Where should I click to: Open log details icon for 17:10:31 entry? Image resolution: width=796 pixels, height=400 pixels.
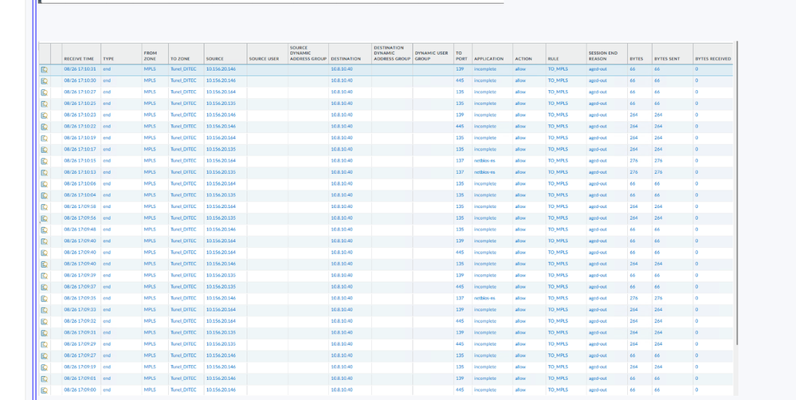pyautogui.click(x=45, y=69)
